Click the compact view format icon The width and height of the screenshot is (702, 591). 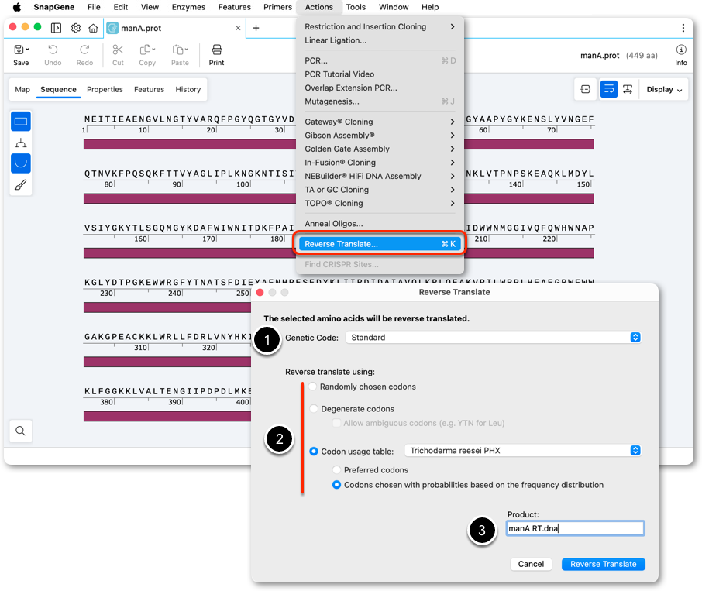click(585, 90)
